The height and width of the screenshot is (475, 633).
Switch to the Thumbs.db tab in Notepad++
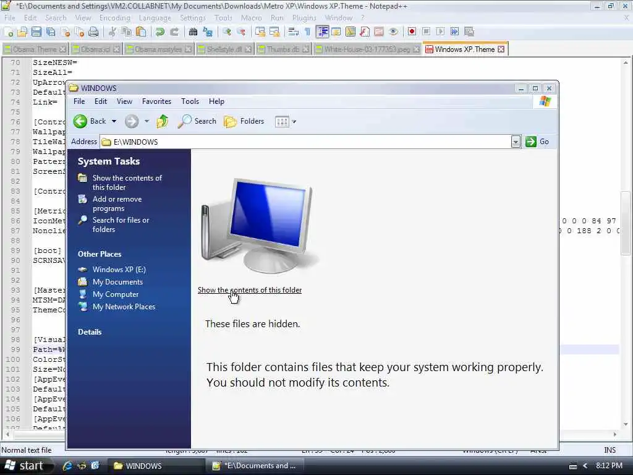tap(283, 49)
